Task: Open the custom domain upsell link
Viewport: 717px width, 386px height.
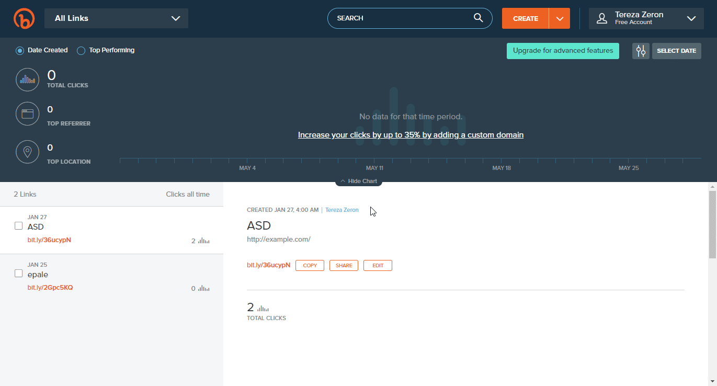Action: click(411, 135)
